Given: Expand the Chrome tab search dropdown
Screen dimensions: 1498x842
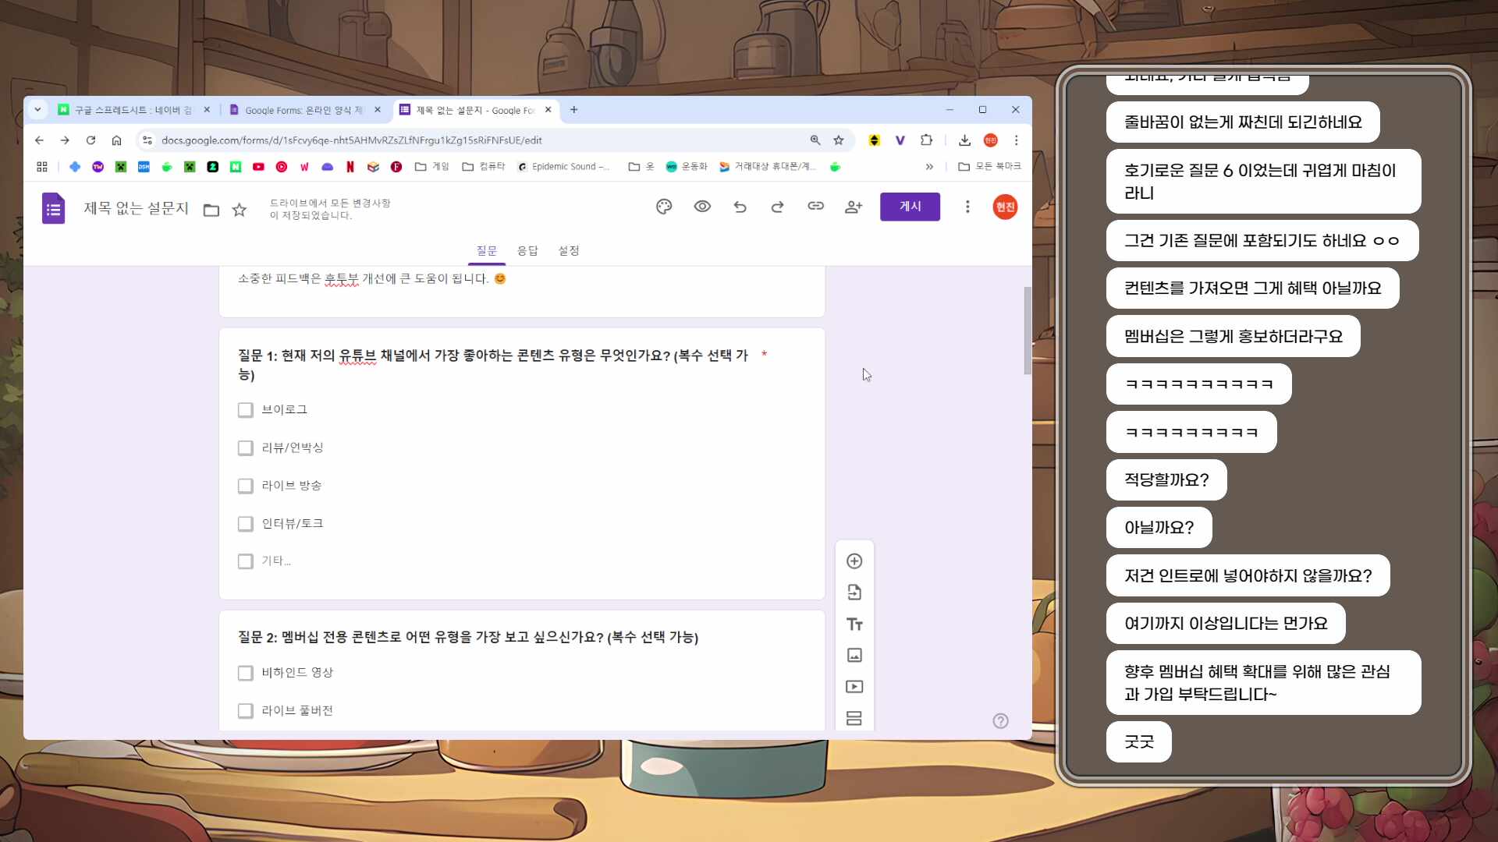Looking at the screenshot, I should (x=37, y=110).
